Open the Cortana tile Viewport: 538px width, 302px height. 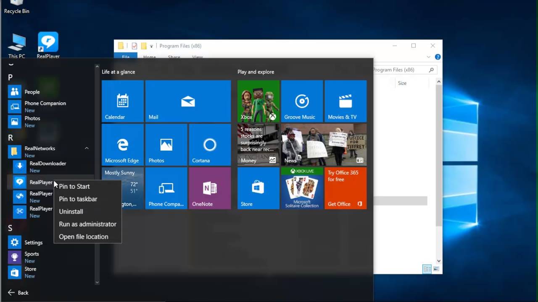click(x=210, y=145)
